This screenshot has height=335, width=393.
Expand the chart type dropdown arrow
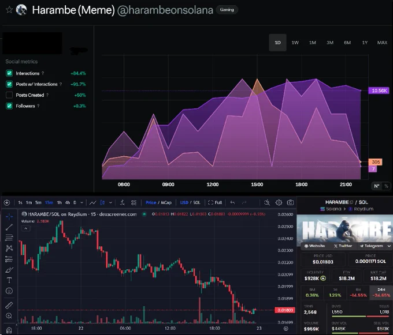click(110, 202)
